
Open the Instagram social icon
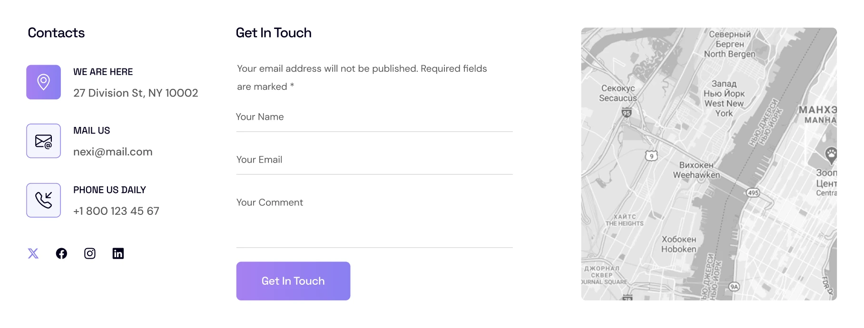click(90, 253)
